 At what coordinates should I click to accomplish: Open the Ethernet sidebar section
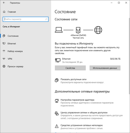[12, 43]
